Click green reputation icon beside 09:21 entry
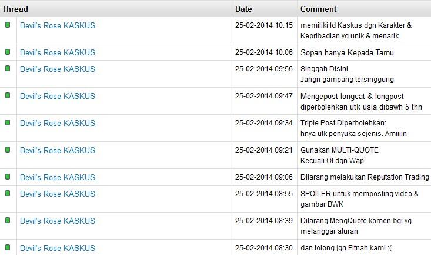The height and width of the screenshot is (255, 431). (8, 150)
